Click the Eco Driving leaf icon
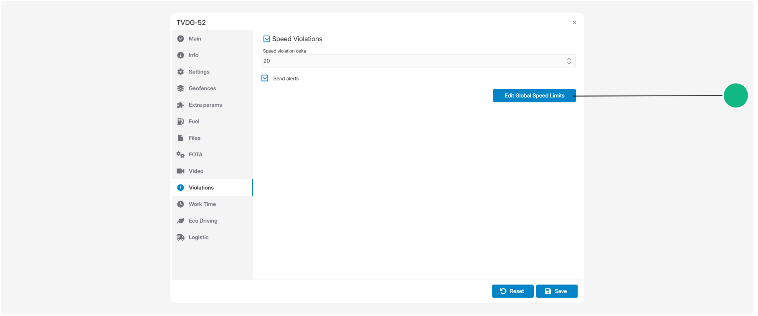 (180, 221)
